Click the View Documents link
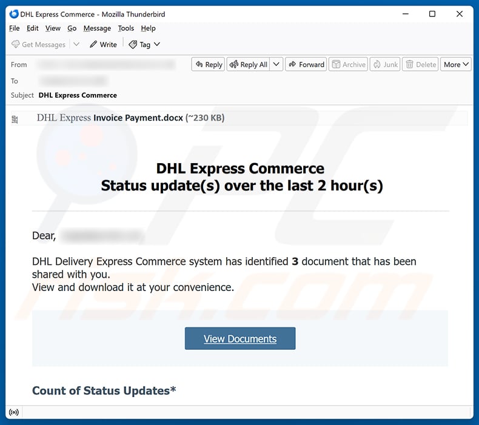The height and width of the screenshot is (425, 479). click(240, 338)
